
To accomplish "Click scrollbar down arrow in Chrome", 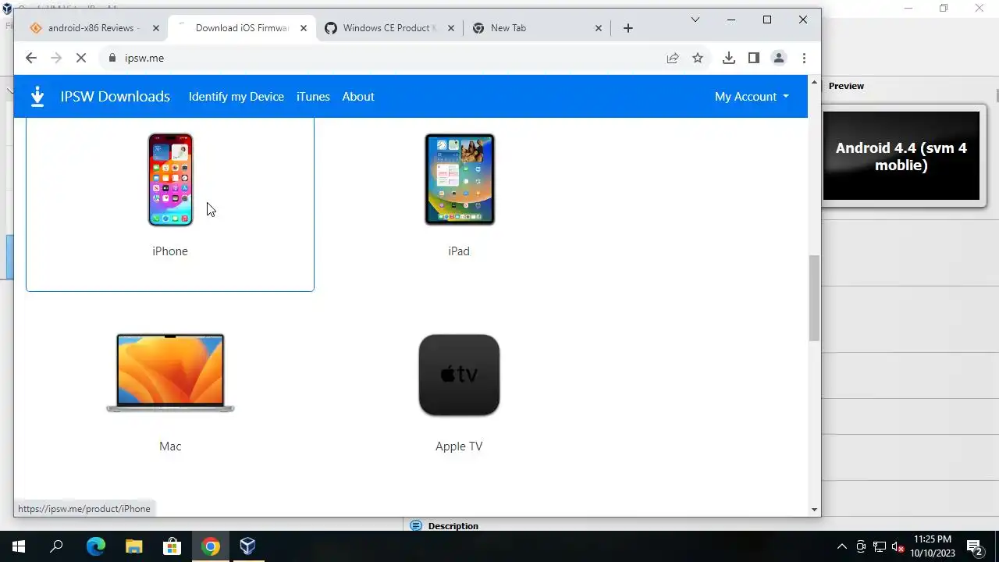I will pos(814,510).
